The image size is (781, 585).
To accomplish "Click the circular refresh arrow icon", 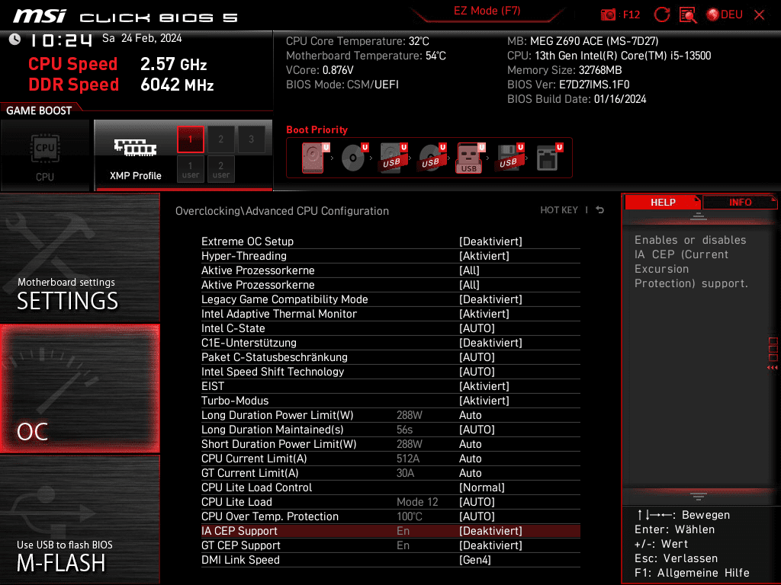I will [661, 15].
